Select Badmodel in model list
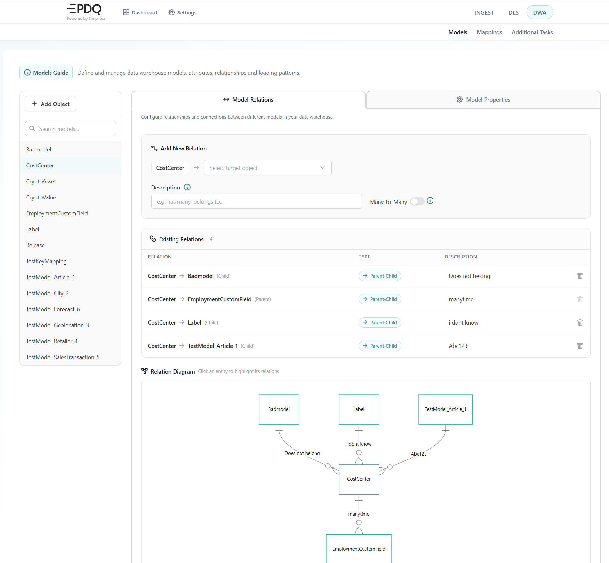Viewport: 609px width, 563px height. 70,150
